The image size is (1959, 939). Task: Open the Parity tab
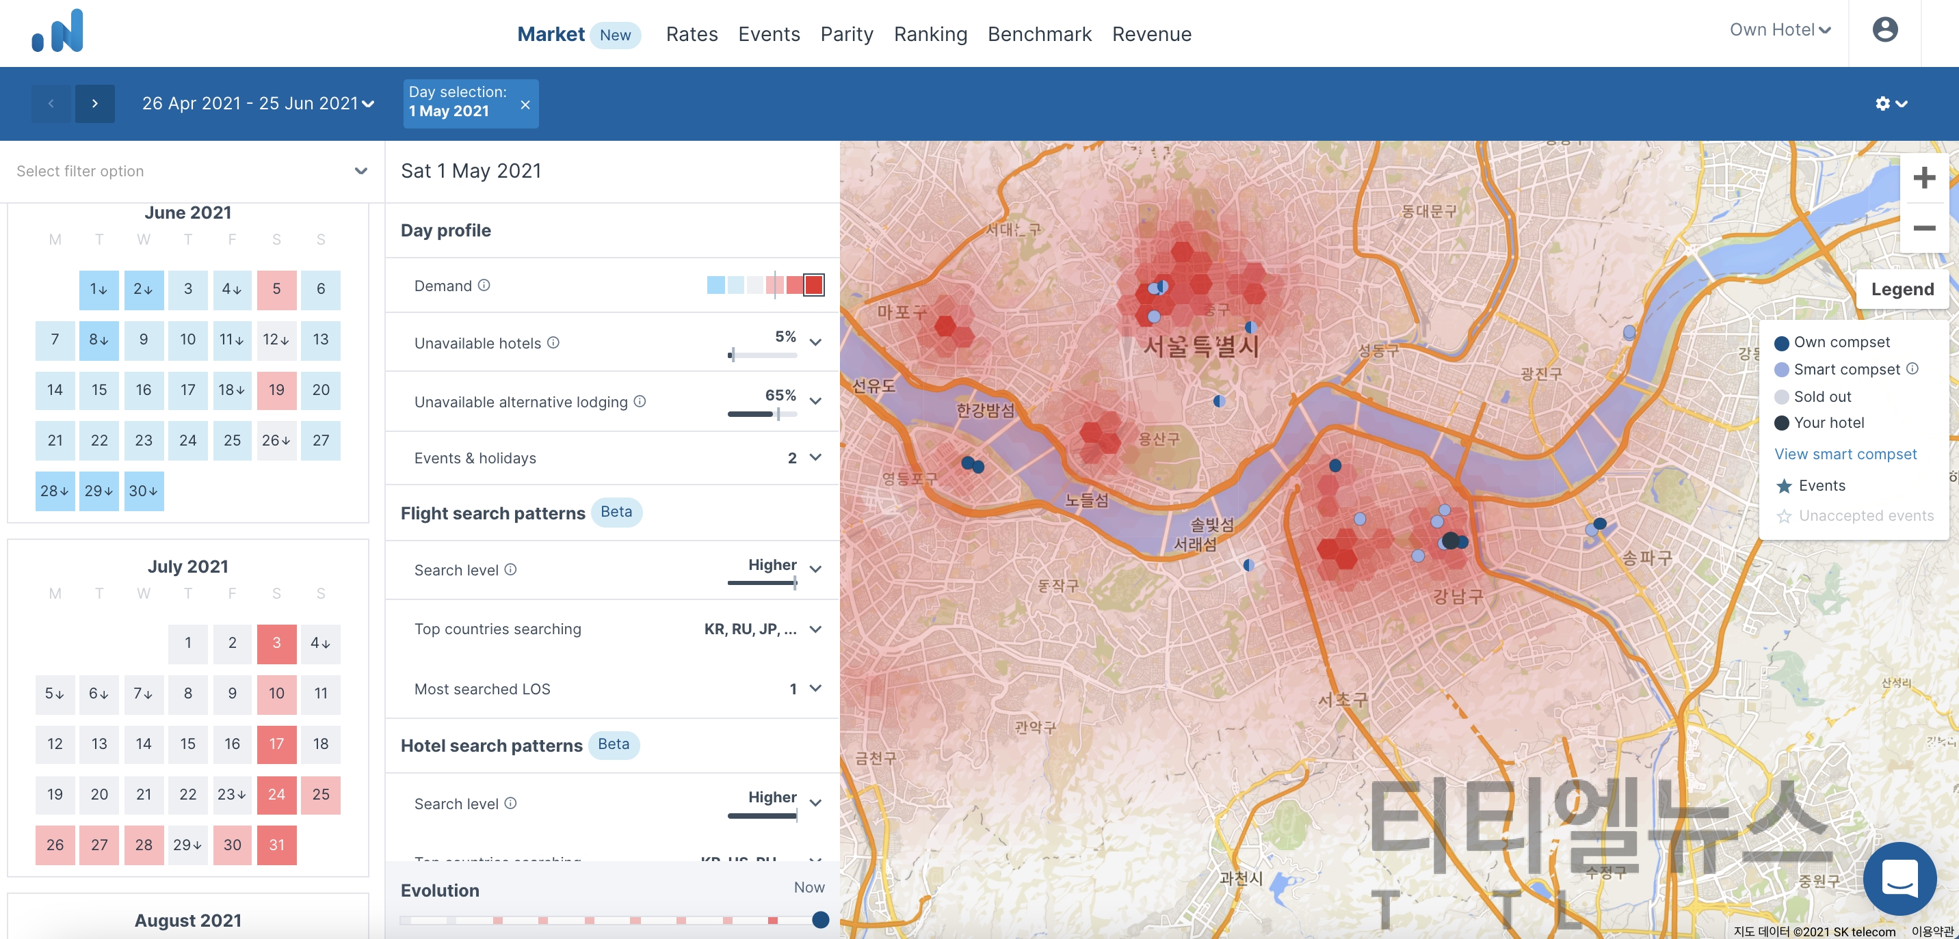pyautogui.click(x=846, y=34)
